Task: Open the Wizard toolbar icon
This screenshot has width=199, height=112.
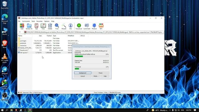Action: 64,26
